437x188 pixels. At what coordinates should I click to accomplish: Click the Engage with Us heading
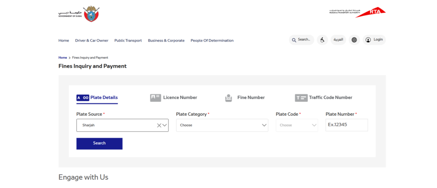pos(83,177)
